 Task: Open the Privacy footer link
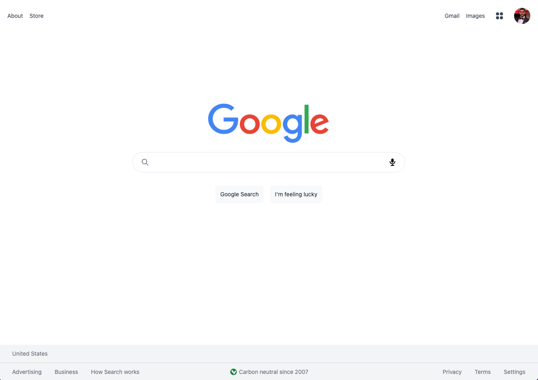(x=452, y=372)
